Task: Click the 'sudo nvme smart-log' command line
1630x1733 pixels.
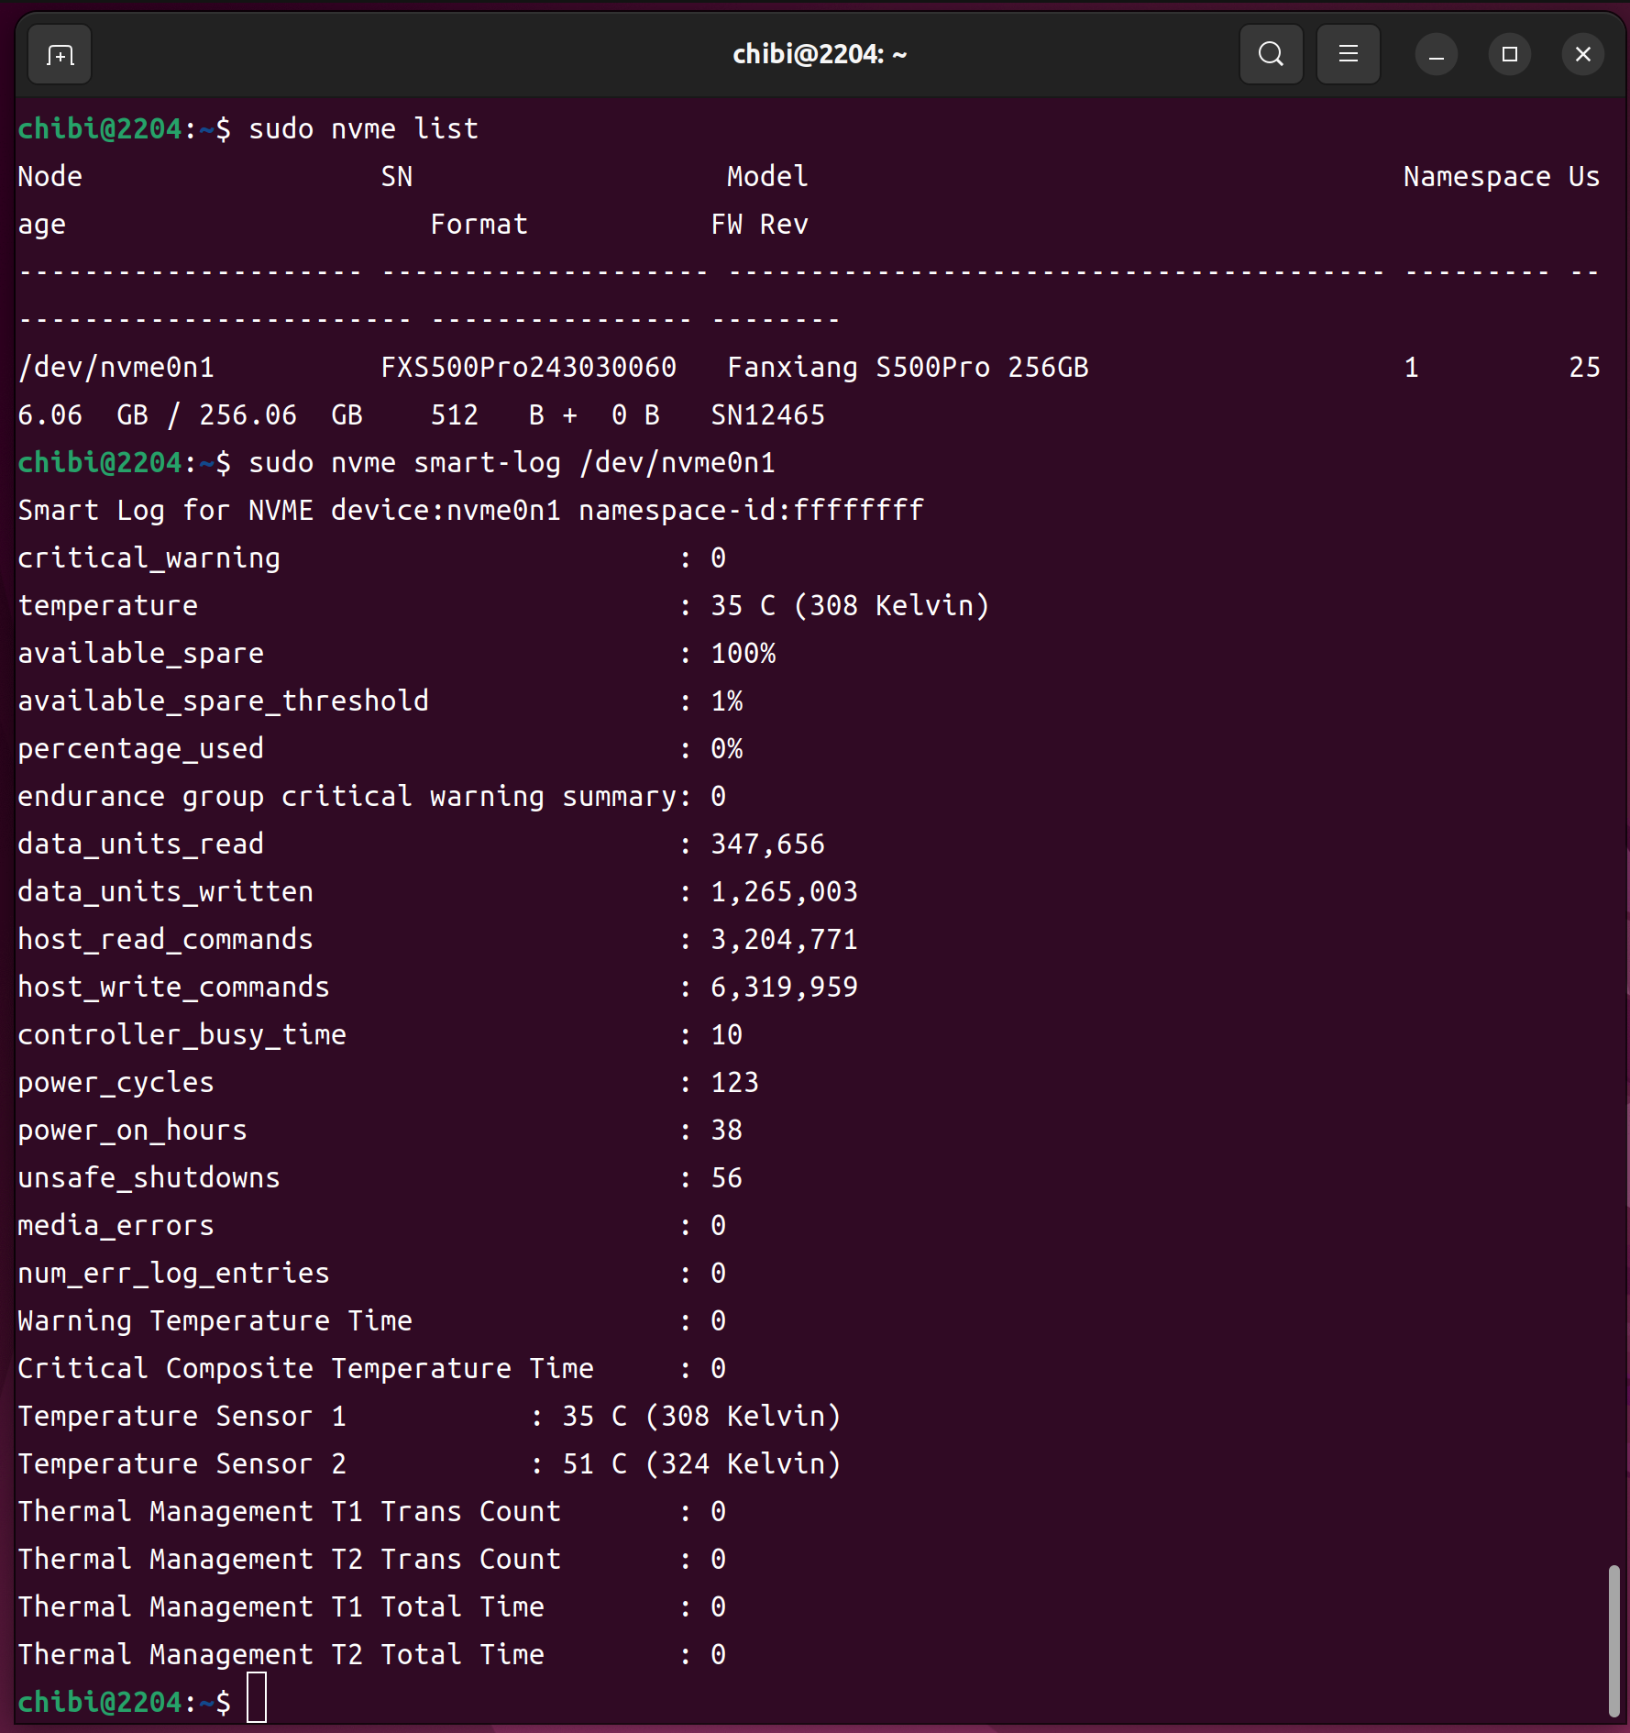Action: [511, 463]
